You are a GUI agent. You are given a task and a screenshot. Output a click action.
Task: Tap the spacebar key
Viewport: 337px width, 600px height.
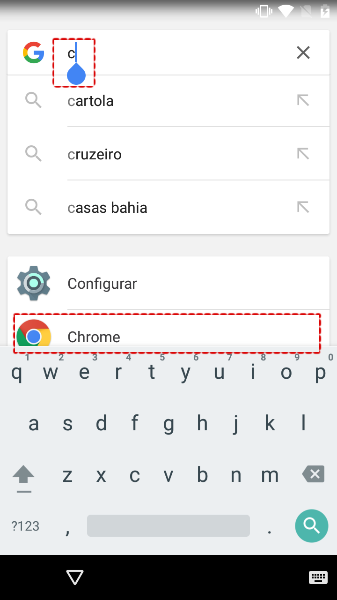168,526
